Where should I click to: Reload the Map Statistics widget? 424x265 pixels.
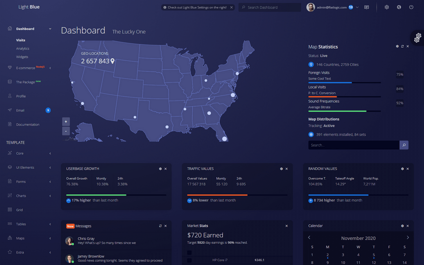tap(402, 46)
